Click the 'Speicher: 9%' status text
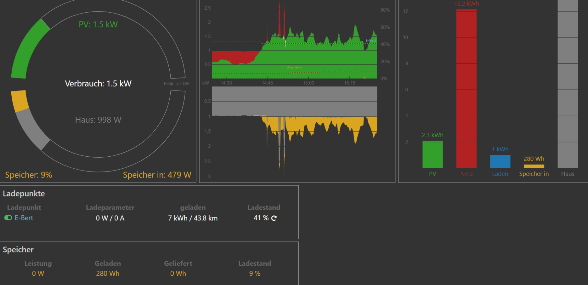 coord(29,175)
